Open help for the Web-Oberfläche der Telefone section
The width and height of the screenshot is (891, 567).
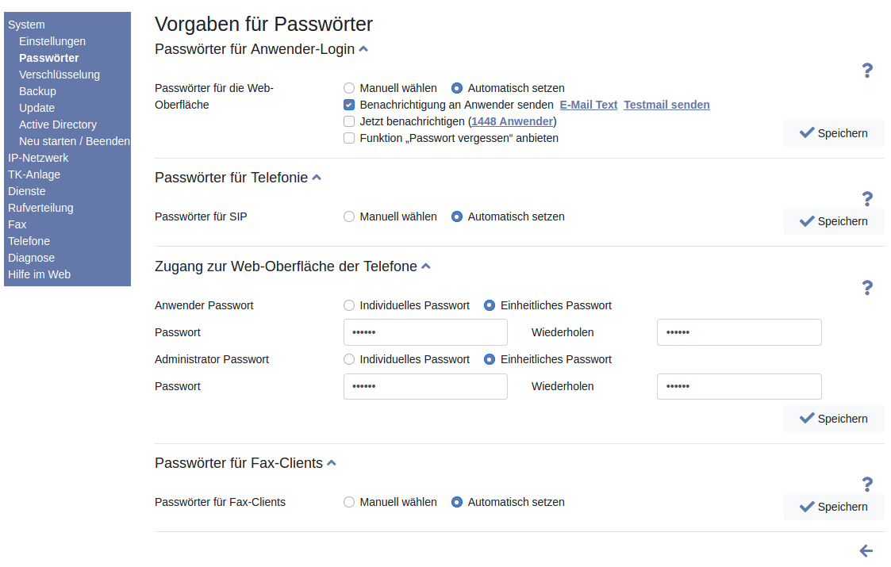867,287
